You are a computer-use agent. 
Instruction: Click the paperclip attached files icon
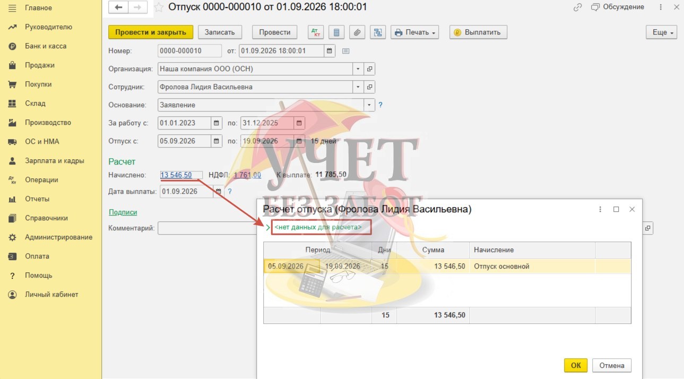tap(357, 32)
